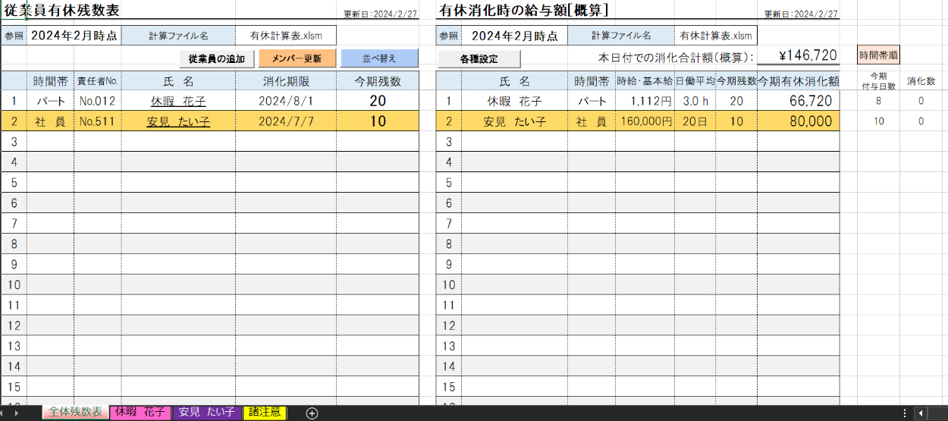Open the 全体残数表 sheet tab
The height and width of the screenshot is (421, 948).
point(75,413)
